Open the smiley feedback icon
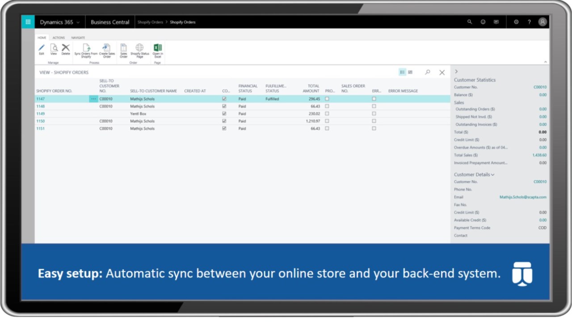Viewport: 572px width, 322px height. point(483,22)
